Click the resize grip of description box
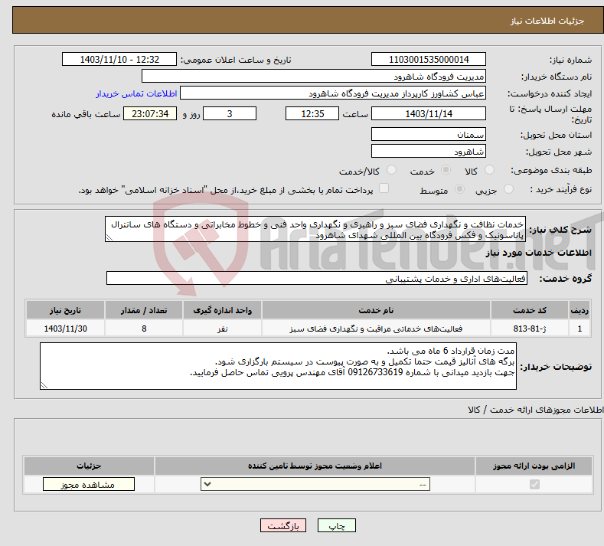The width and height of the screenshot is (604, 546). [109, 237]
